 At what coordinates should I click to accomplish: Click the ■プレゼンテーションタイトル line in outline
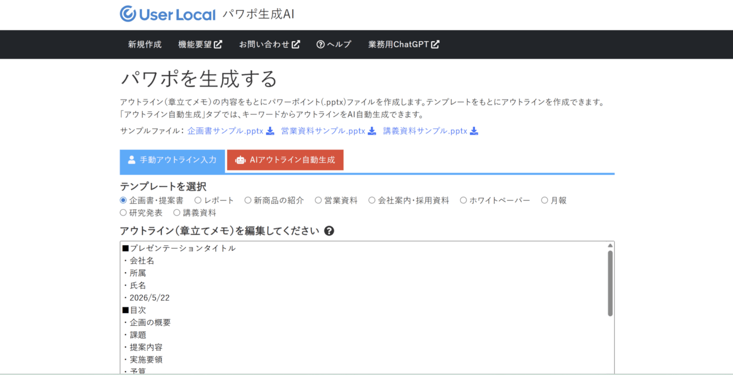pyautogui.click(x=179, y=249)
